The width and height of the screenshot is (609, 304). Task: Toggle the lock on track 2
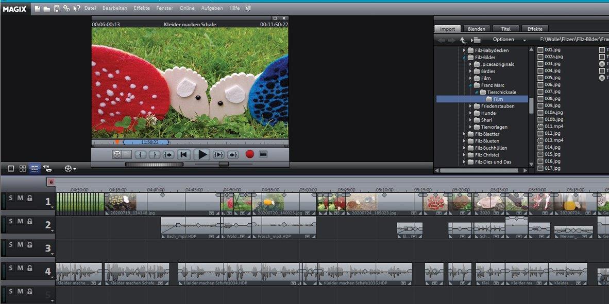[x=30, y=221]
